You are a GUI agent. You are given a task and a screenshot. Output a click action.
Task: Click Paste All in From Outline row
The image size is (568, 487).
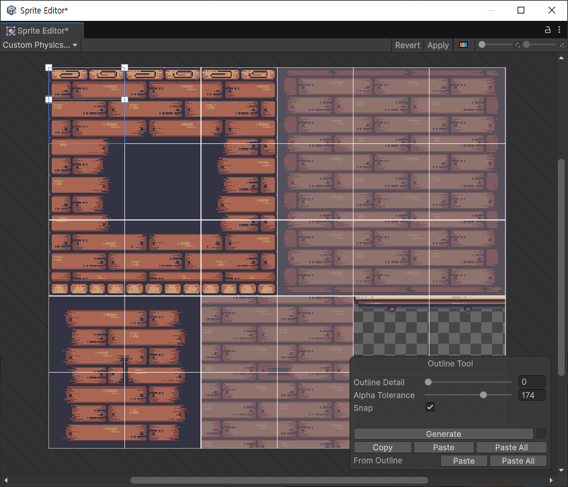[518, 461]
